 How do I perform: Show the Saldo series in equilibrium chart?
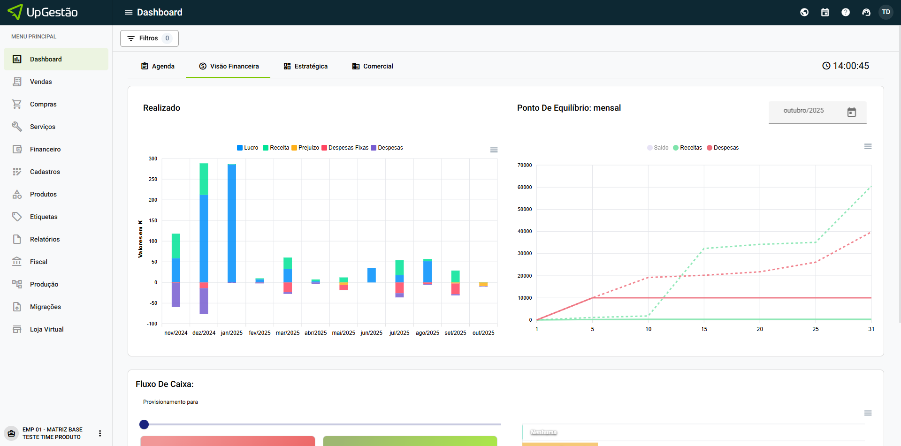click(x=658, y=148)
